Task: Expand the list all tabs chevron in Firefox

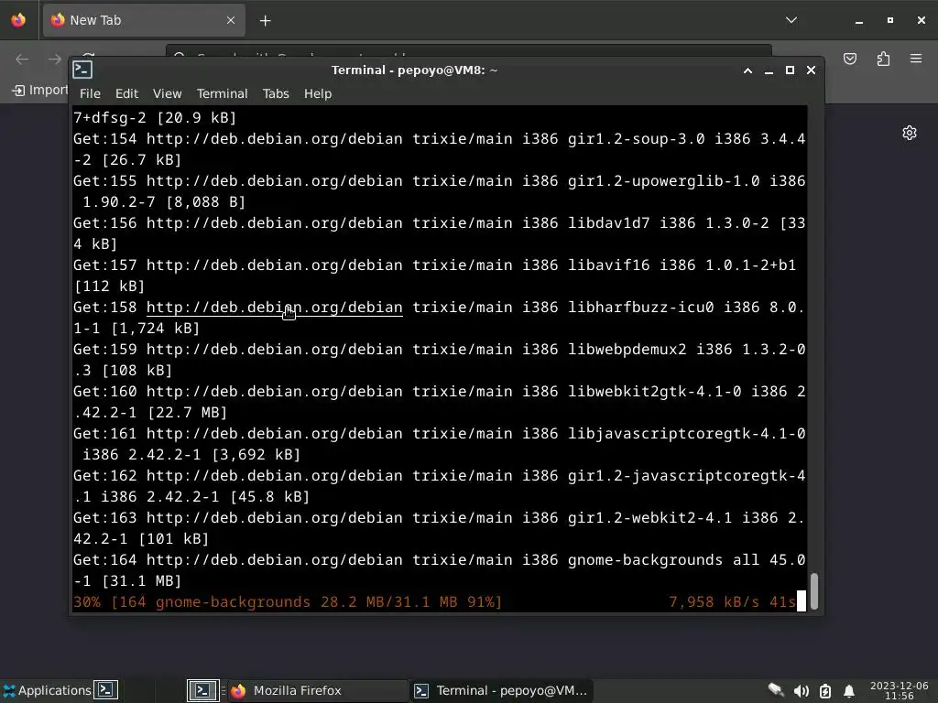Action: (x=791, y=20)
